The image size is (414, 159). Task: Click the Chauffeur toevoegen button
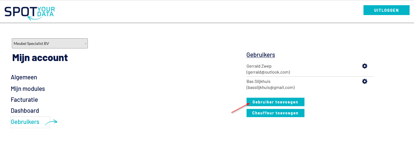tap(275, 113)
